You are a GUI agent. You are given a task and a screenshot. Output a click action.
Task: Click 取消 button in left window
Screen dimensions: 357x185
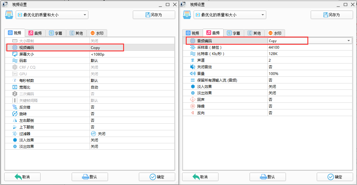pyautogui.click(x=22, y=177)
